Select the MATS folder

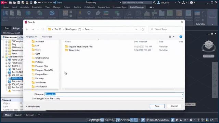(36, 50)
